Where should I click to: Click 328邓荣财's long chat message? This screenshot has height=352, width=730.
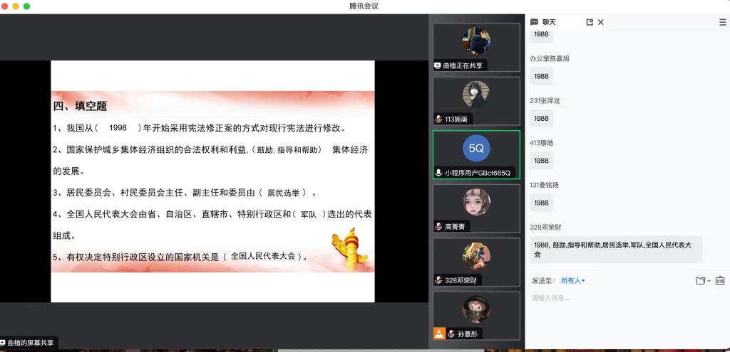pyautogui.click(x=616, y=249)
